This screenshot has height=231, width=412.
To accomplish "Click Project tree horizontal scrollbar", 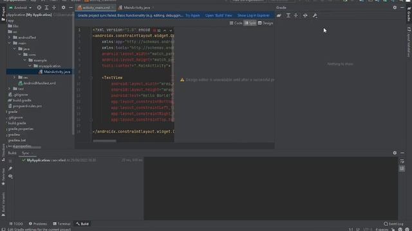I will pyautogui.click(x=27, y=148).
